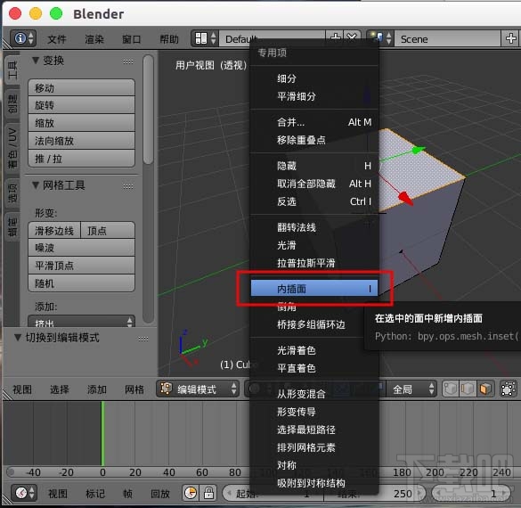
Task: Click the scene browse icon
Action: 380,38
